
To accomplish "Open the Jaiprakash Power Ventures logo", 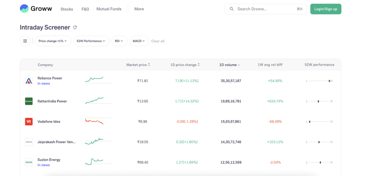I will tap(29, 142).
